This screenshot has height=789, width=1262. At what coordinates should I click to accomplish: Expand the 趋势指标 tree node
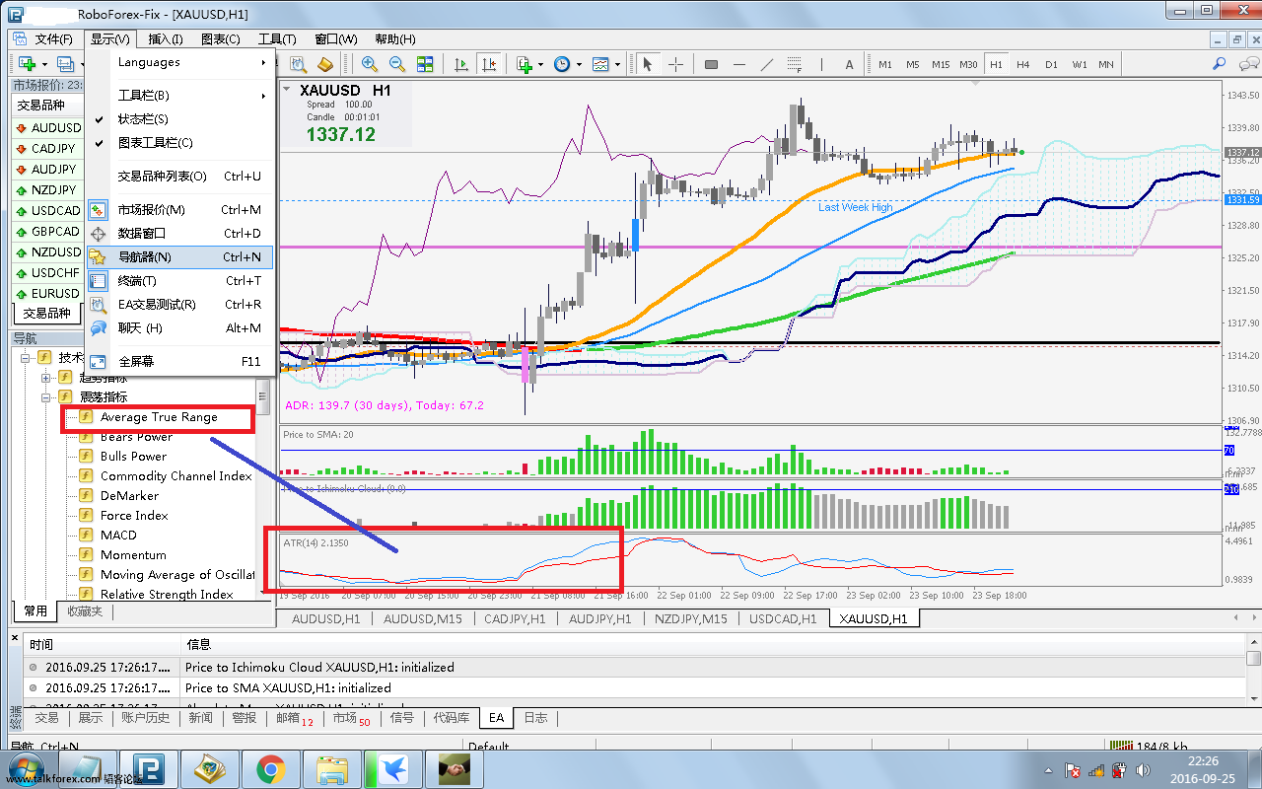point(45,378)
